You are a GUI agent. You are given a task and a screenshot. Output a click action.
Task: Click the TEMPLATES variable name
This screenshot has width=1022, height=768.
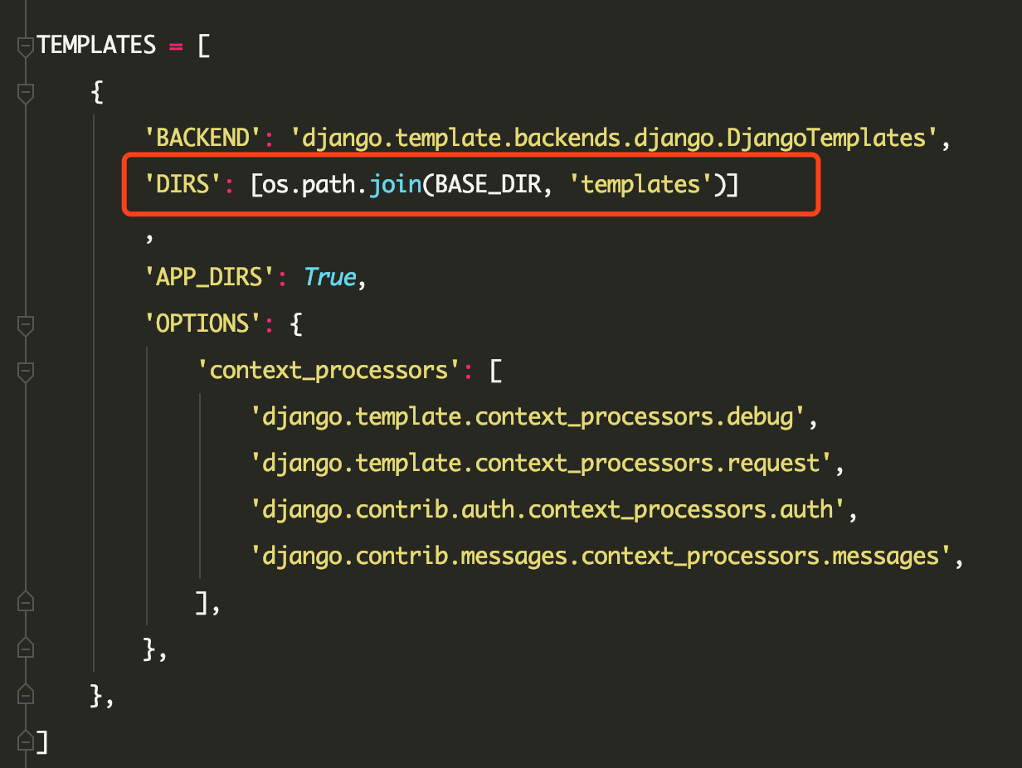tap(96, 45)
